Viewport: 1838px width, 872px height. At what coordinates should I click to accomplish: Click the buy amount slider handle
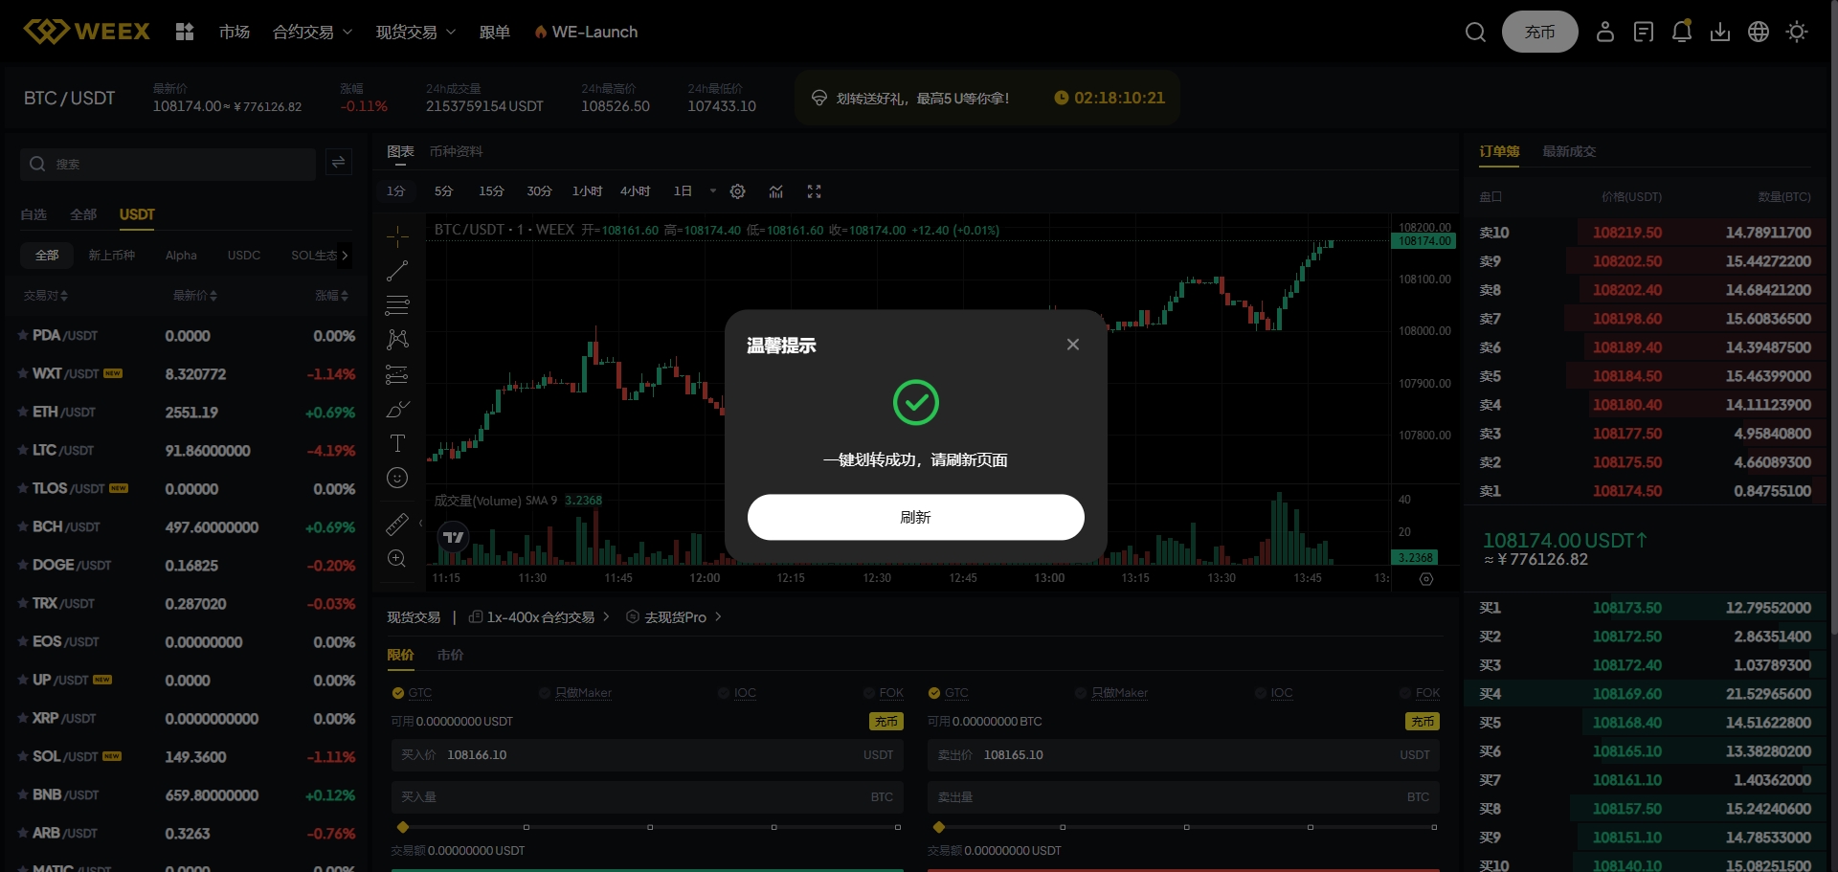pyautogui.click(x=403, y=827)
